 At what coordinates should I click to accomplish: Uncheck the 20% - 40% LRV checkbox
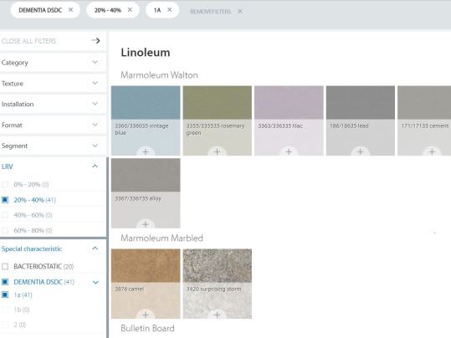tap(5, 200)
